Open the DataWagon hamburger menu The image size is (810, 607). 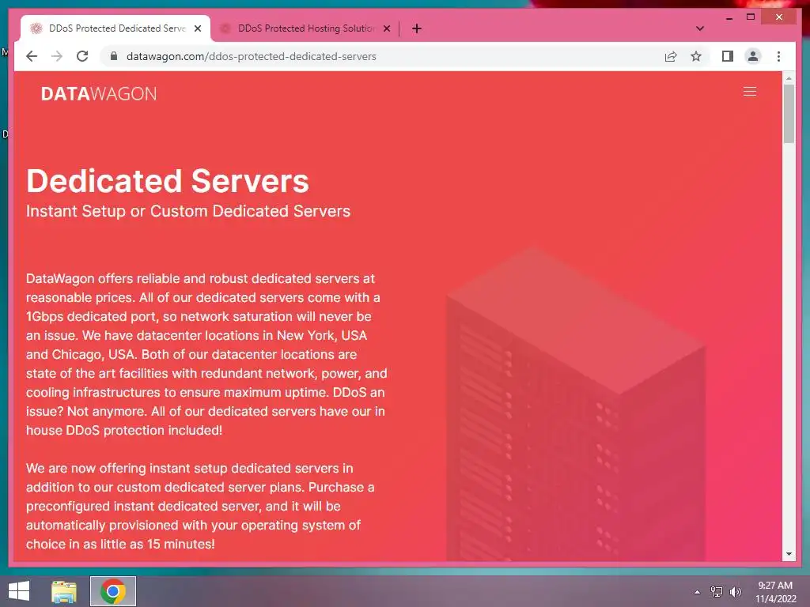[750, 92]
